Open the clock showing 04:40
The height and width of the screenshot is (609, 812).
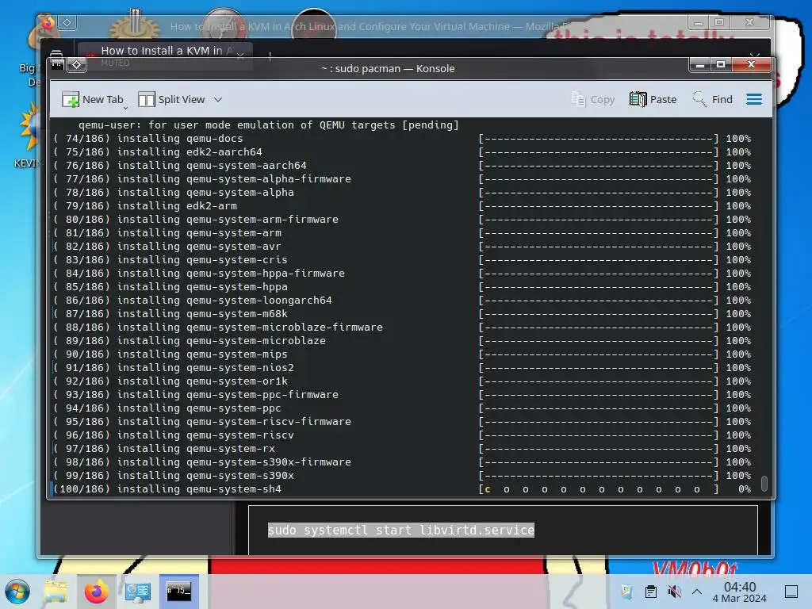tap(740, 592)
